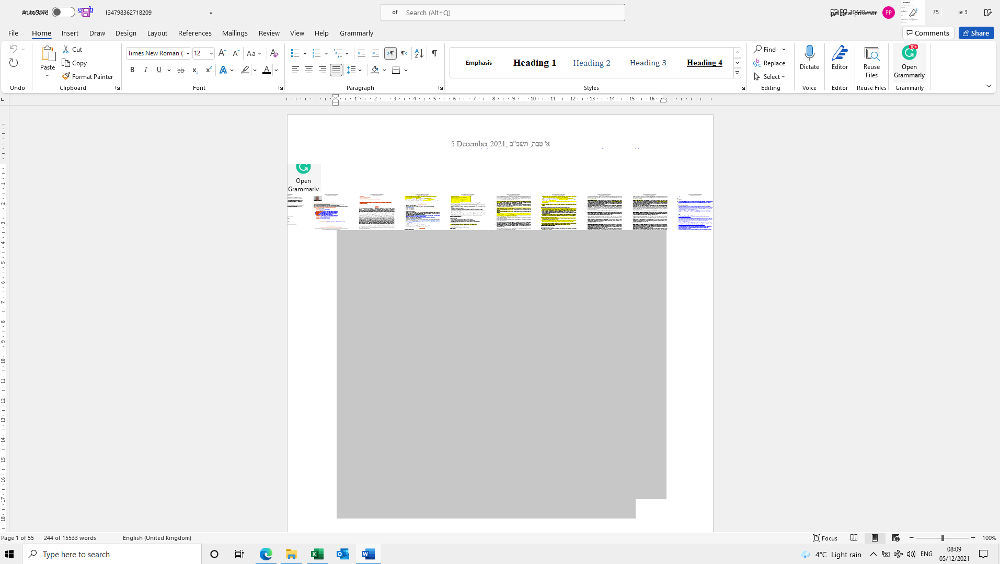Viewport: 1000px width, 564px height.
Task: Open Excel from the taskbar
Action: (x=317, y=554)
